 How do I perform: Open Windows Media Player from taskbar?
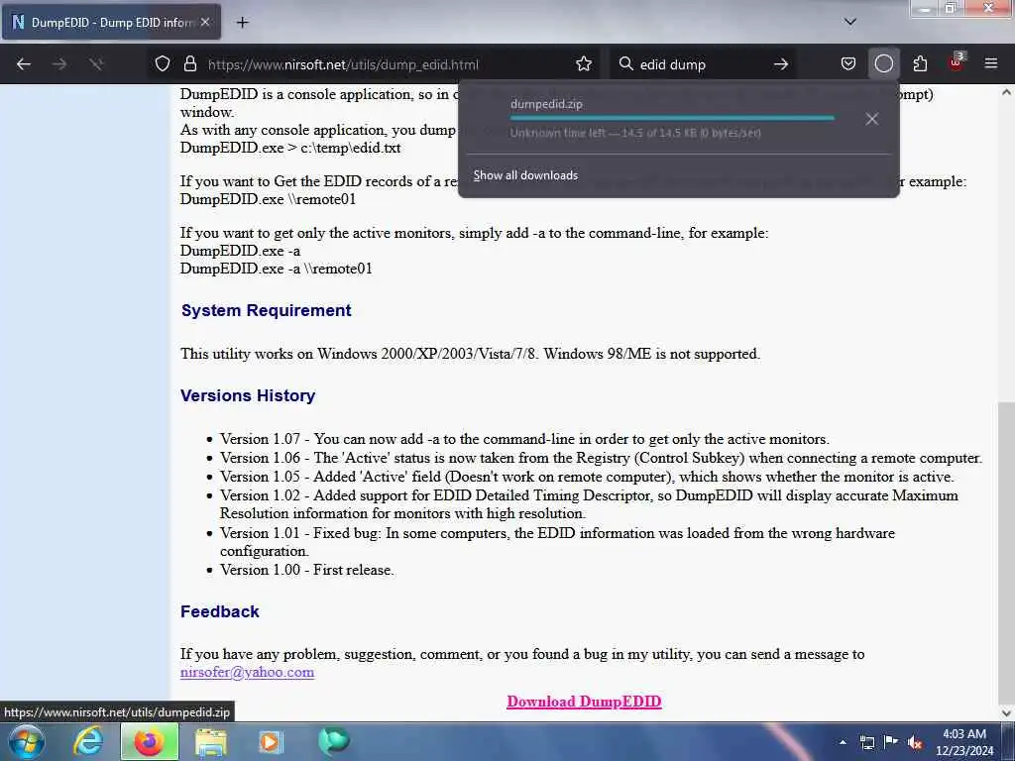pos(272,741)
